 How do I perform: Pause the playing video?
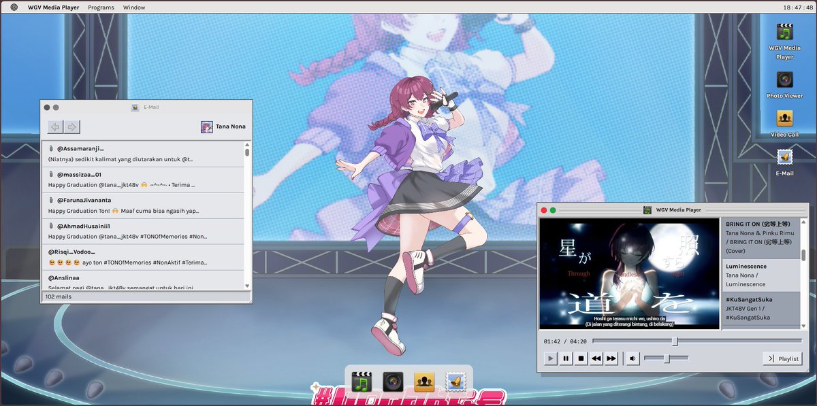tap(566, 358)
